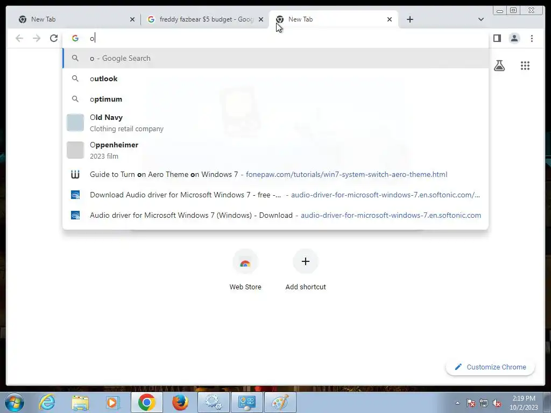Open the fonepaw Aero Theme guide suggestion
Screen dimensions: 551x413
(x=275, y=175)
